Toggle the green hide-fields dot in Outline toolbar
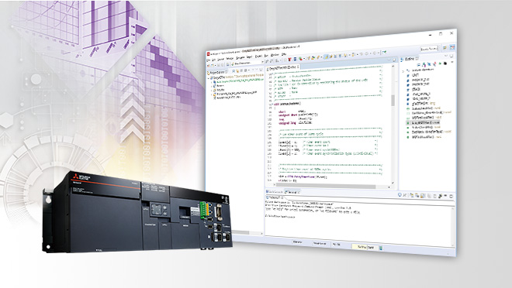512x288 pixels. coord(440,63)
